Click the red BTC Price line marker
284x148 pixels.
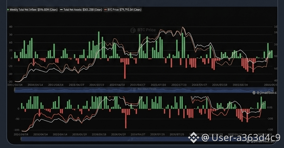(106, 10)
